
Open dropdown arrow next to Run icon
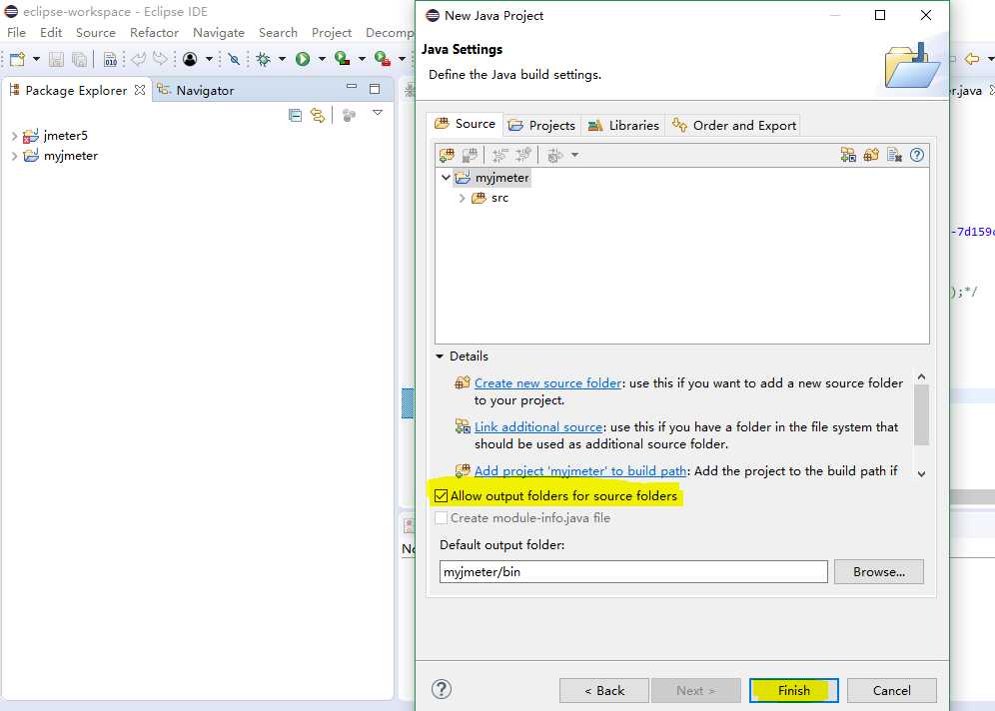tap(322, 59)
